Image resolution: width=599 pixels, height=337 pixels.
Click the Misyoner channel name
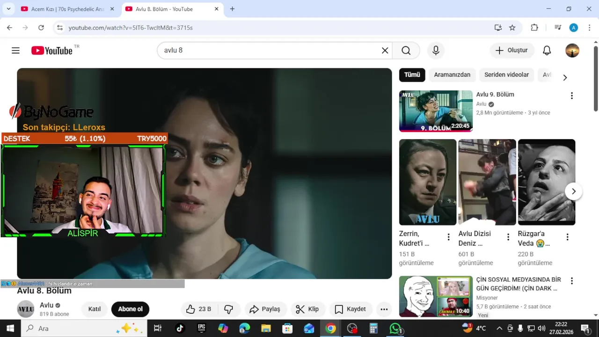pyautogui.click(x=487, y=298)
